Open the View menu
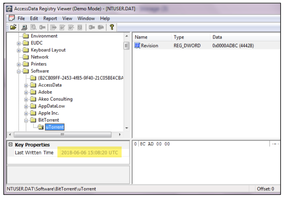Screen dimensions: 285x200 click(67, 18)
